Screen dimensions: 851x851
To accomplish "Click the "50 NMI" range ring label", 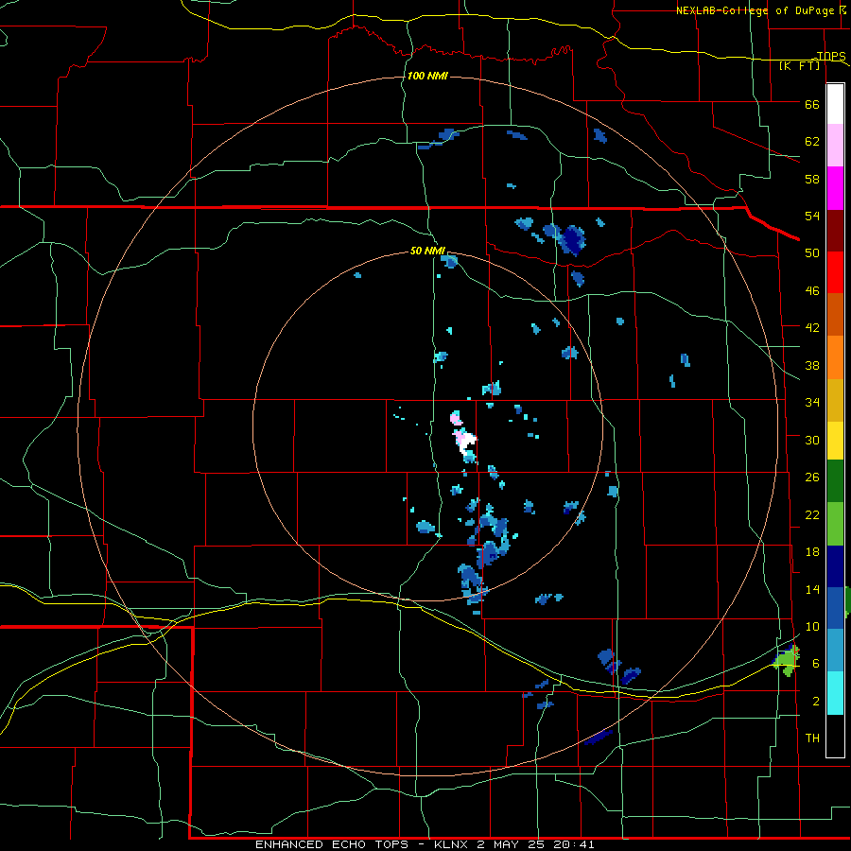I will coord(427,251).
